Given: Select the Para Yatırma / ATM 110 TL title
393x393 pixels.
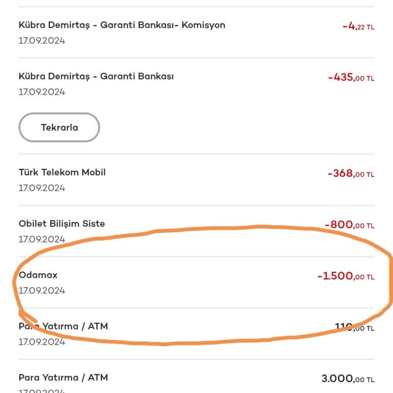Looking at the screenshot, I should pyautogui.click(x=63, y=326).
